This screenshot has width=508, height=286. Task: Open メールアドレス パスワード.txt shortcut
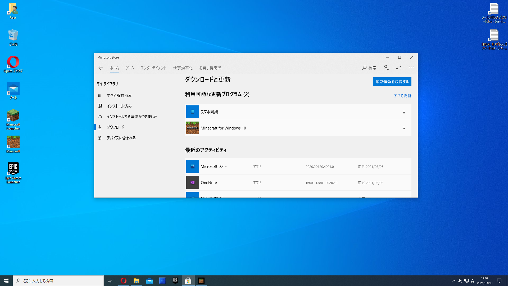[494, 13]
